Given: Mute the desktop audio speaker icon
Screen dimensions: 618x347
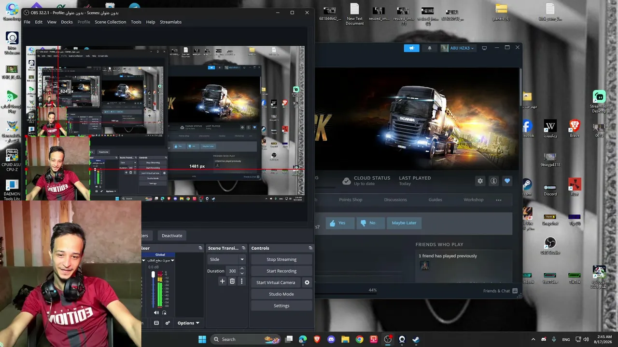Looking at the screenshot, I should click(x=156, y=313).
